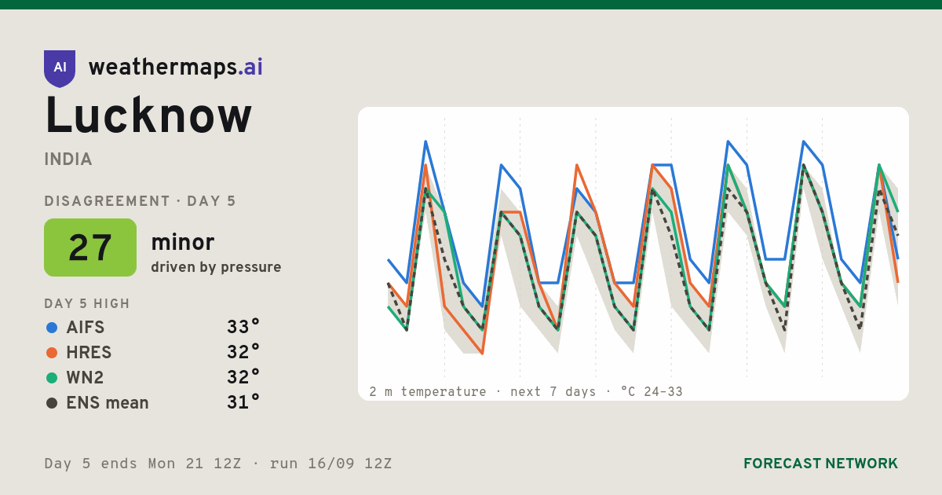Click the green disagreement score 27 badge
Screen dimensions: 942x495
point(90,247)
